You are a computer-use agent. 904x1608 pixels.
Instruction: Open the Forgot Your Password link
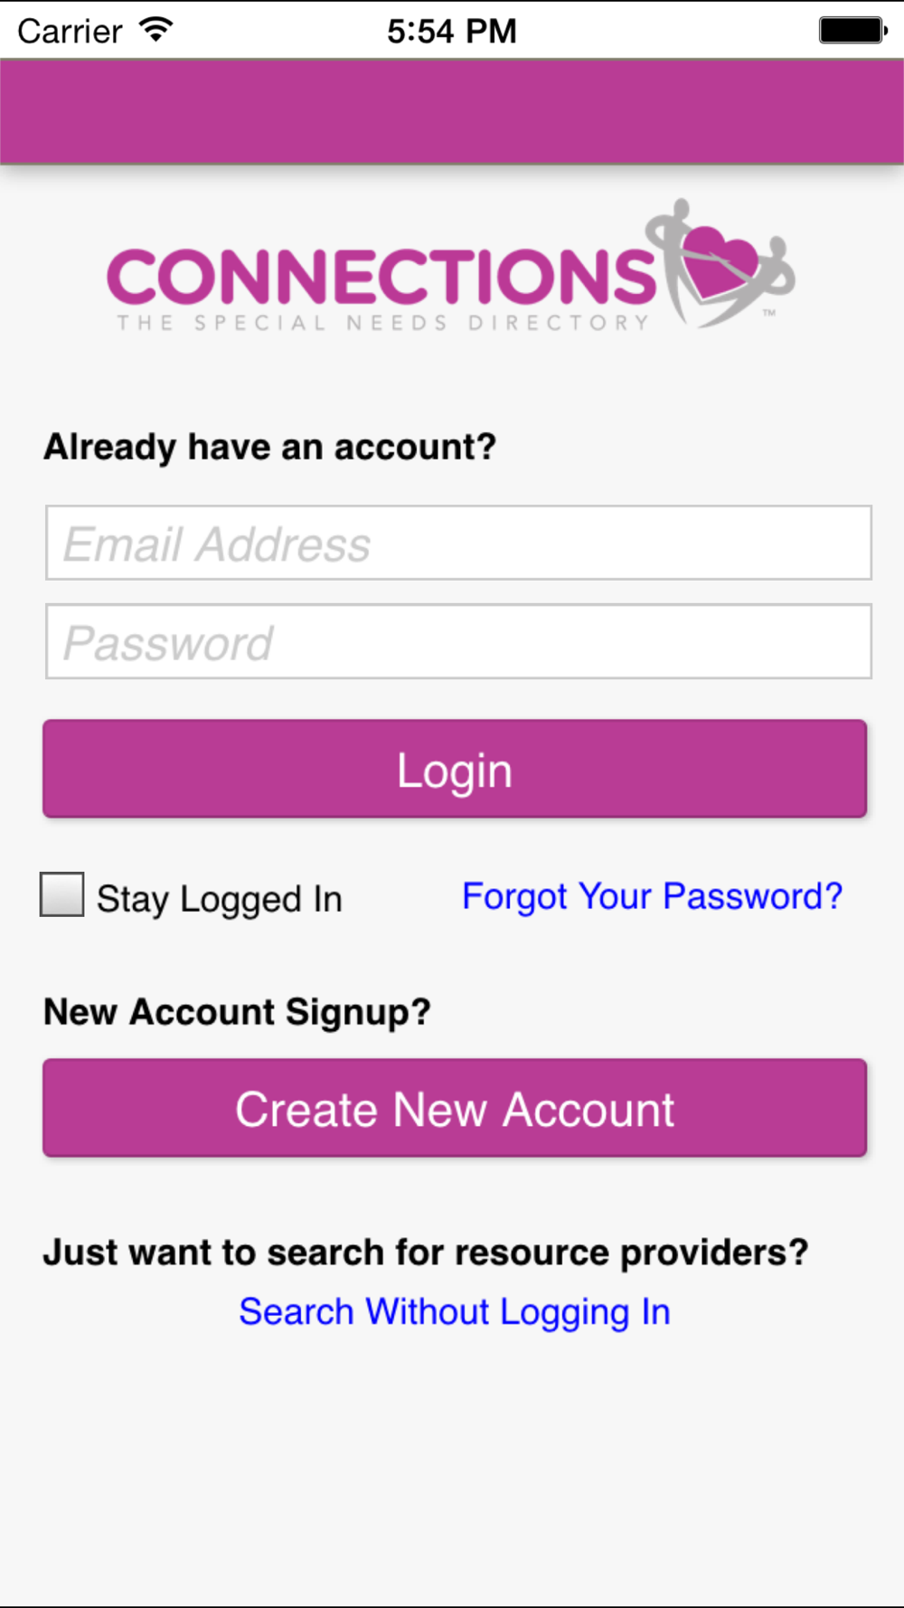click(652, 896)
